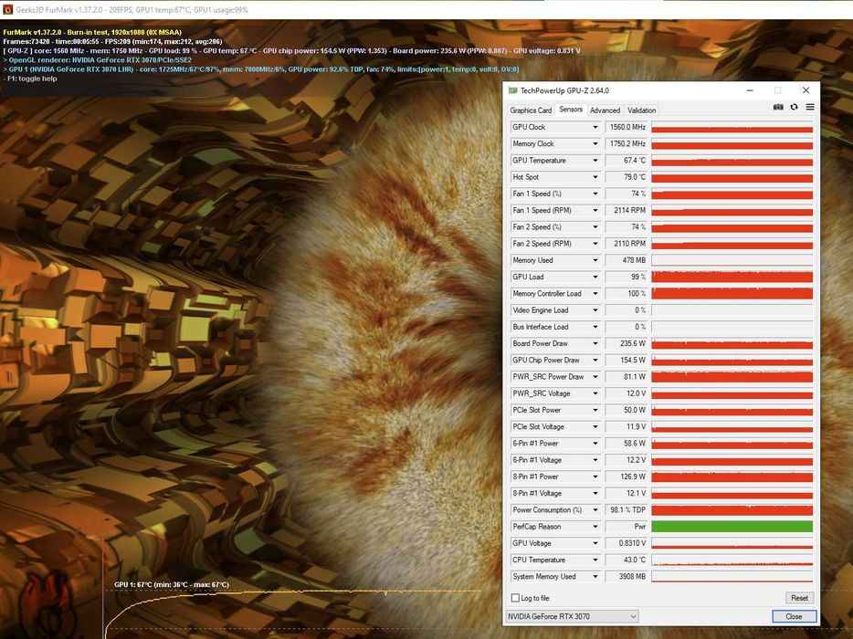Screen dimensions: 853x639
Task: Enable the Log to file checkbox
Action: (x=515, y=598)
